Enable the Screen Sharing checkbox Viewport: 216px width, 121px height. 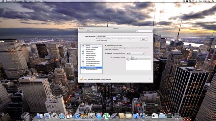tap(83, 49)
